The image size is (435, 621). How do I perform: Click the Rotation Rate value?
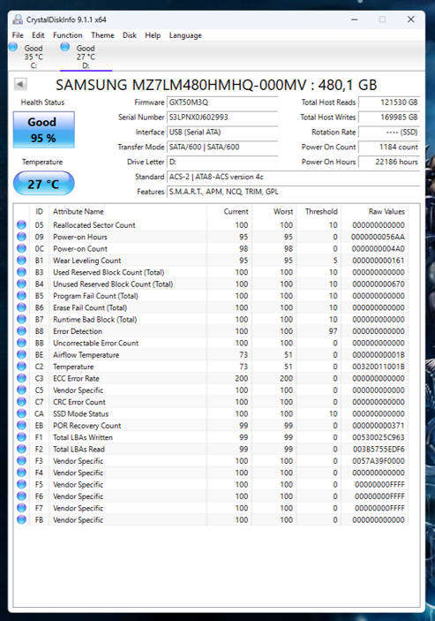(389, 132)
